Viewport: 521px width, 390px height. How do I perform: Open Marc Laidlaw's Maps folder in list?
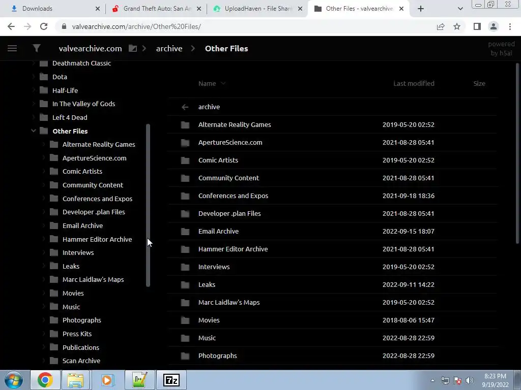pos(229,303)
